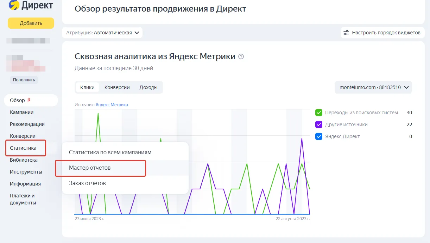Open Настроить порядок виджетов
Image resolution: width=430 pixels, height=243 pixels.
click(382, 33)
